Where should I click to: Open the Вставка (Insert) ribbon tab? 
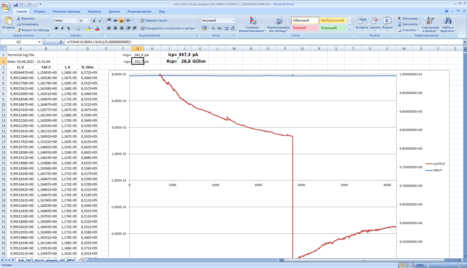40,11
